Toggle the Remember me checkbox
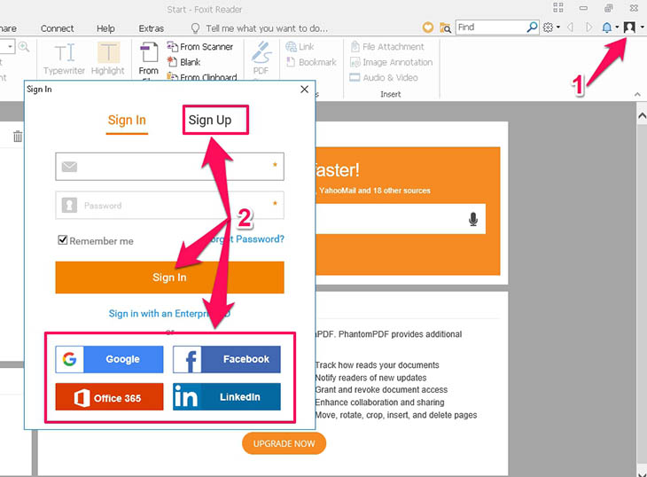Screen dimensions: 647x477 click(x=62, y=239)
